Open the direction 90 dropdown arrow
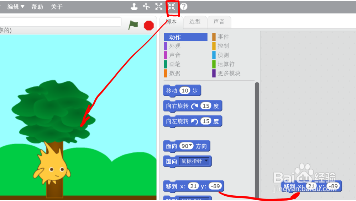356x201 pixels. 190,145
